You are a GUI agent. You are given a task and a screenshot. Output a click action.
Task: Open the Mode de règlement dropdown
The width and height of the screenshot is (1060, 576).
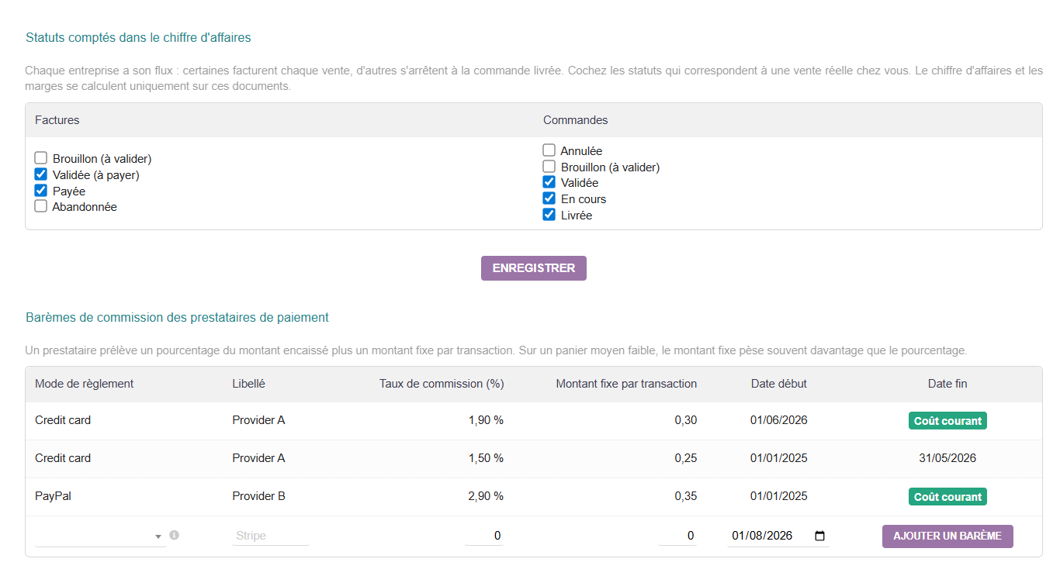point(100,536)
